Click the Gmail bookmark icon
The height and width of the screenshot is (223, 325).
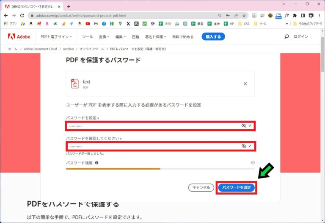coord(96,24)
